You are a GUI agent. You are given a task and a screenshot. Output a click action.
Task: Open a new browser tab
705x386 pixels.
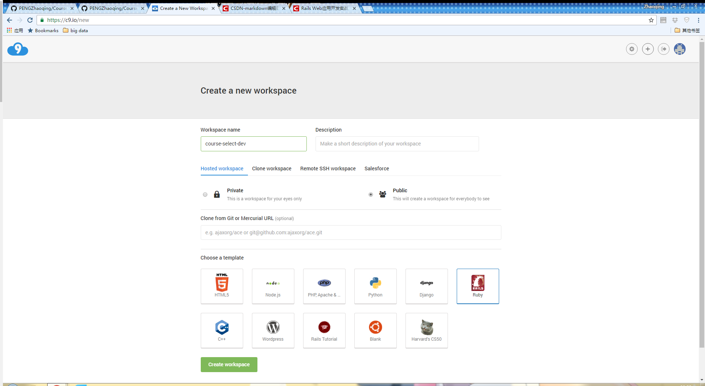(x=367, y=8)
